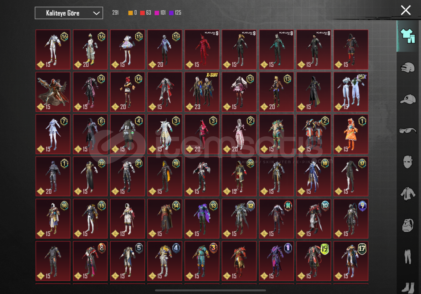Open the Kaliteye Göre sort dropdown
The height and width of the screenshot is (294, 421).
click(x=69, y=13)
